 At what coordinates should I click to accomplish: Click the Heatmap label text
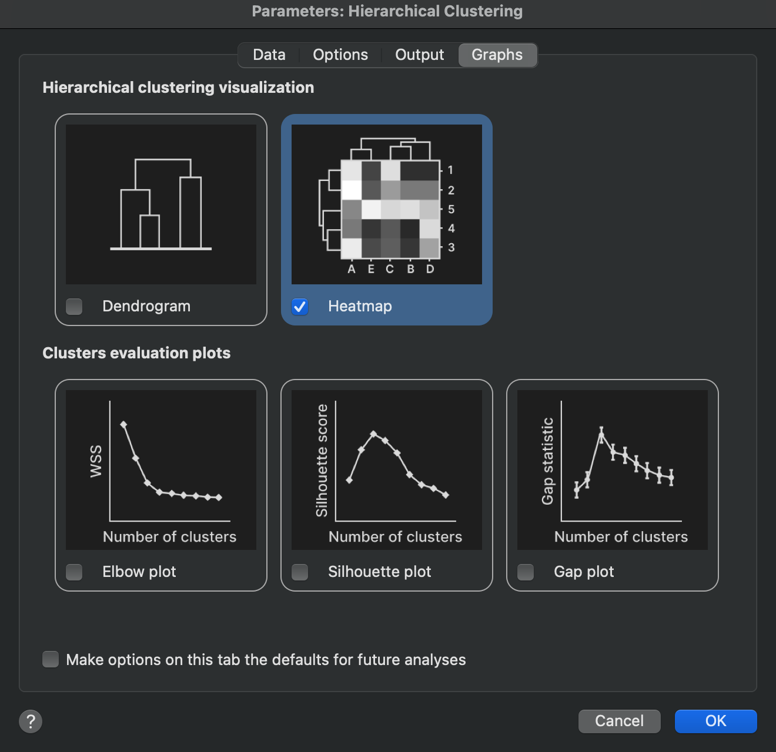tap(360, 306)
